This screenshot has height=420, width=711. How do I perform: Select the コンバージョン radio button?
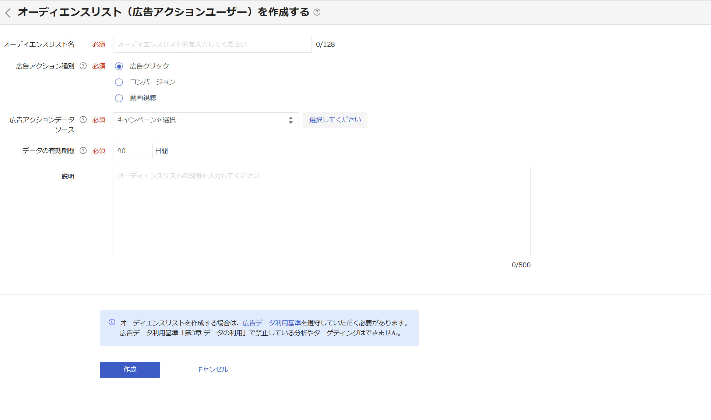coord(119,82)
